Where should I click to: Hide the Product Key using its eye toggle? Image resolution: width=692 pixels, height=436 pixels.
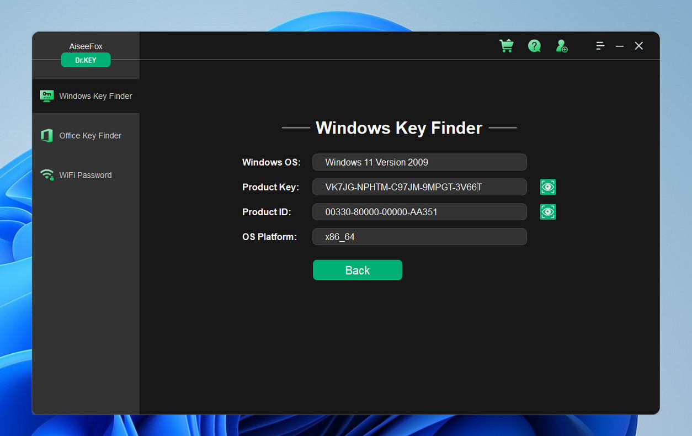point(547,187)
